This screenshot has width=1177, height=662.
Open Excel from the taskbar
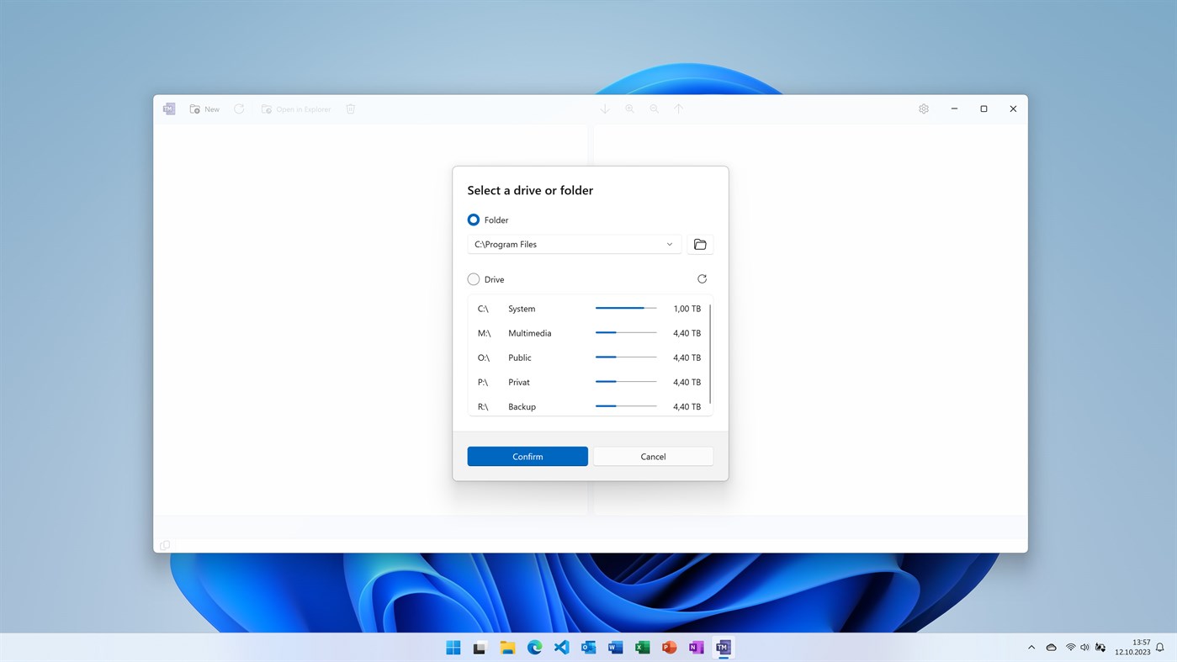[x=642, y=648]
